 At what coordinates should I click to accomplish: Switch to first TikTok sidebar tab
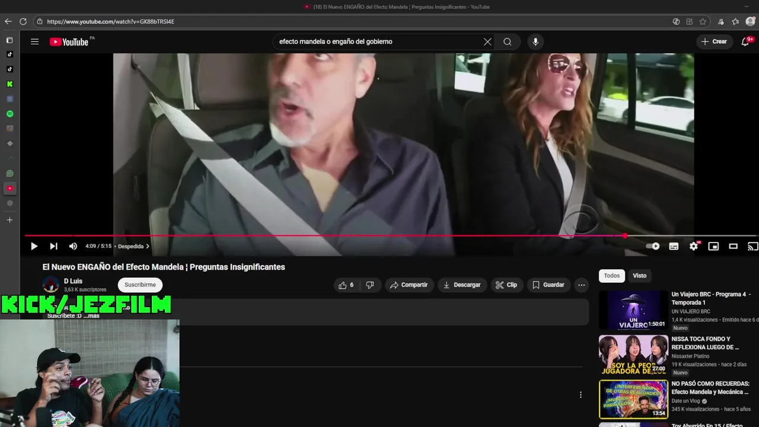(x=9, y=54)
